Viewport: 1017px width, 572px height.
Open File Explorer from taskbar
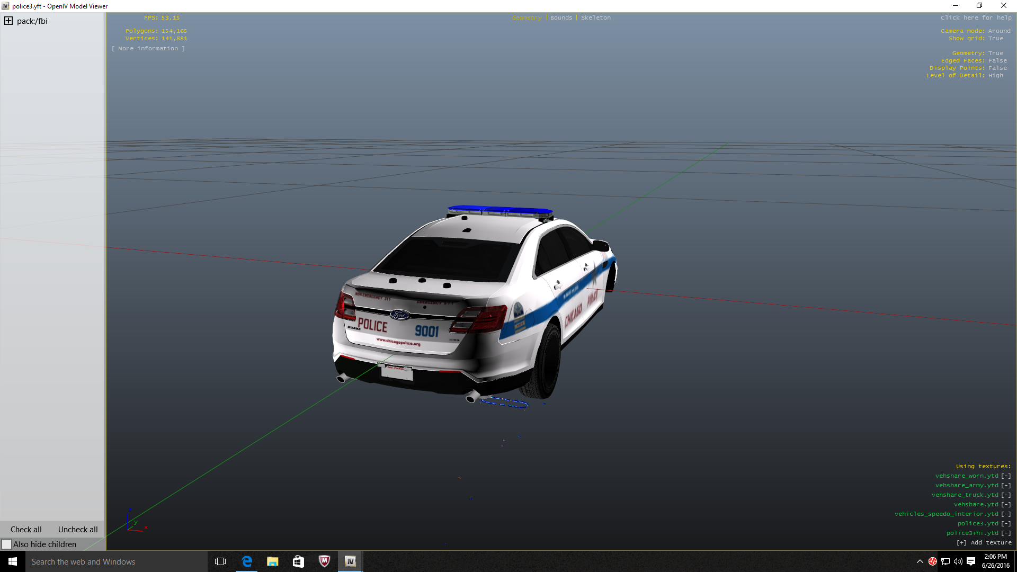[272, 561]
